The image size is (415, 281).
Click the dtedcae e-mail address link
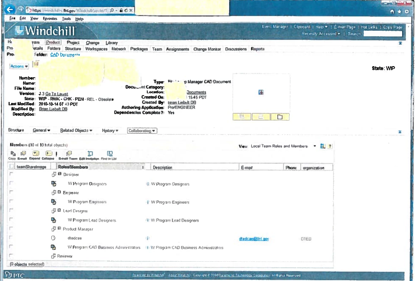[x=254, y=239]
